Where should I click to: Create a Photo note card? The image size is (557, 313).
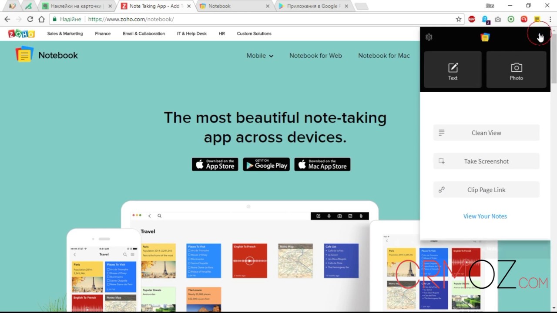(x=516, y=70)
